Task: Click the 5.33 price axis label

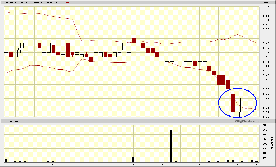Action: pos(266,117)
